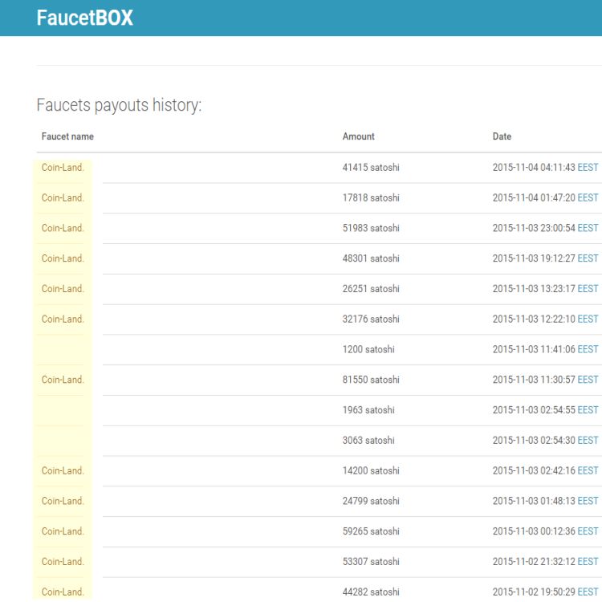Screen dimensions: 602x602
Task: Open Coin-Land link for 53307 satoshi payout
Action: (x=63, y=562)
